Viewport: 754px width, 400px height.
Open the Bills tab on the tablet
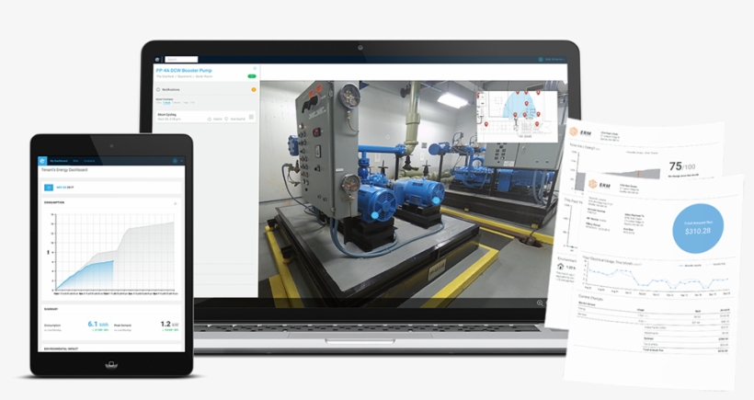point(75,161)
